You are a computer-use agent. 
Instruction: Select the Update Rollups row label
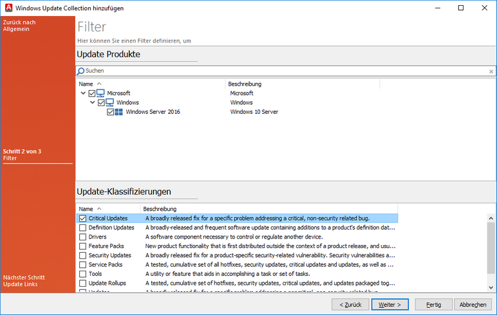pyautogui.click(x=107, y=283)
